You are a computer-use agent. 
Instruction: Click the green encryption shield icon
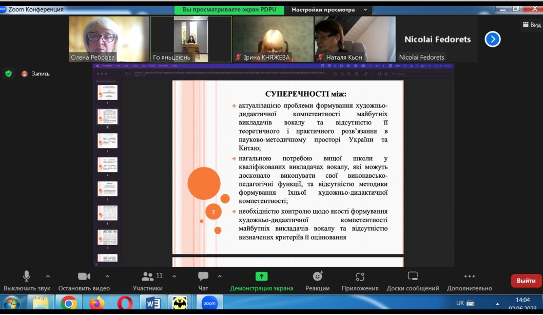click(8, 73)
